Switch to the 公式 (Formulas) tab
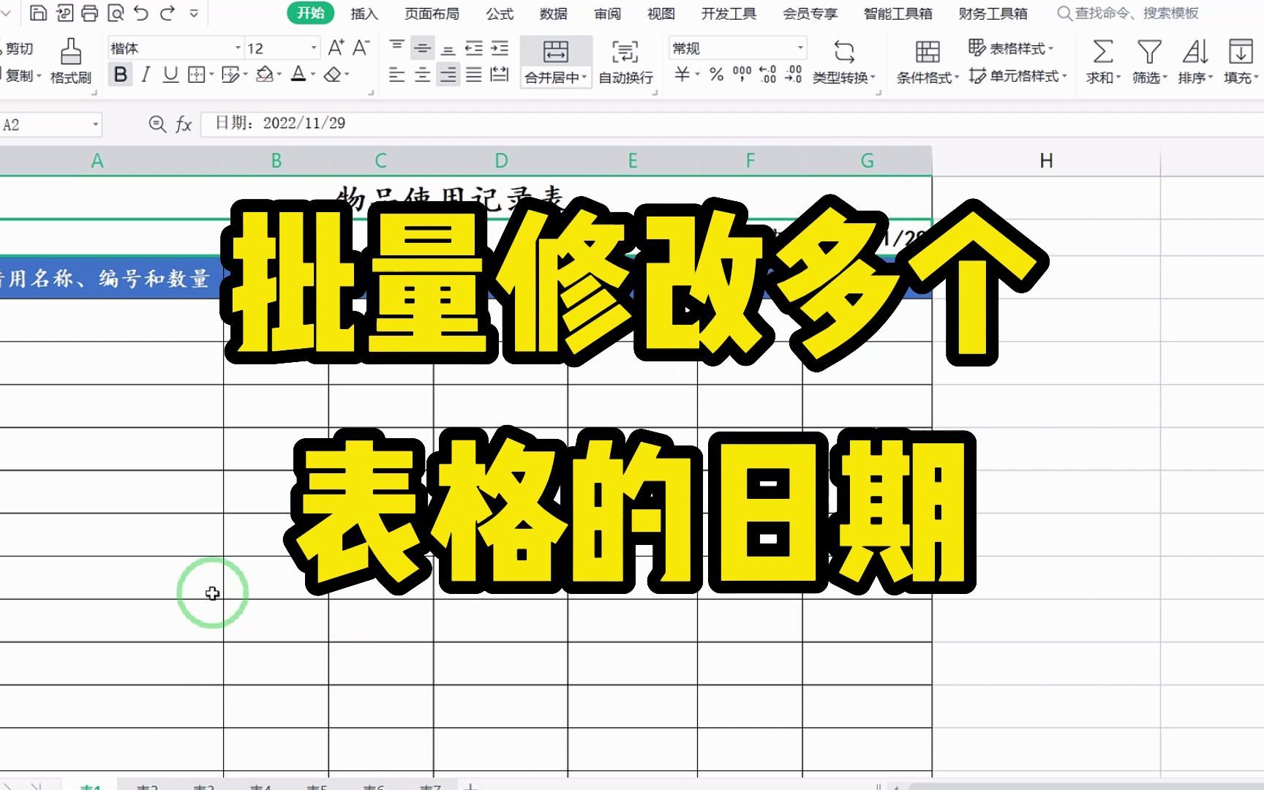The image size is (1264, 790). [500, 13]
